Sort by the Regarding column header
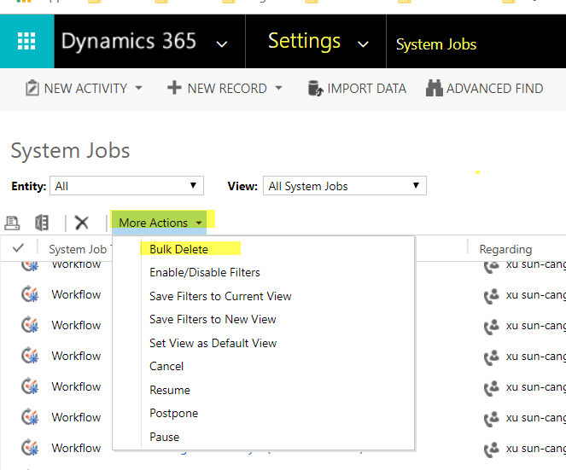The height and width of the screenshot is (470, 566). [505, 249]
